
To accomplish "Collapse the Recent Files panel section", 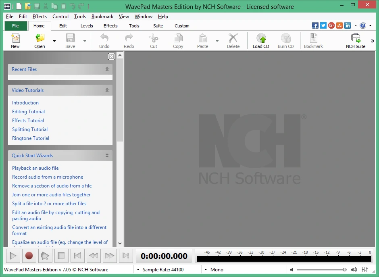I will point(107,69).
